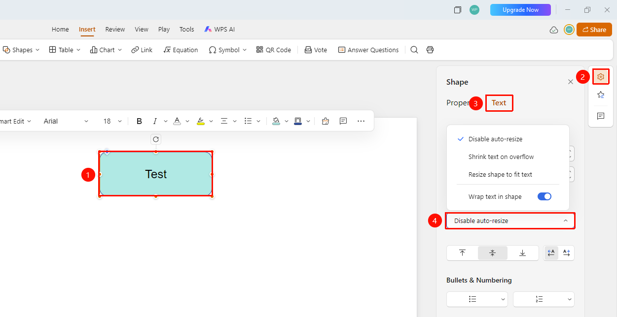
Task: Click the Share button
Action: (594, 30)
